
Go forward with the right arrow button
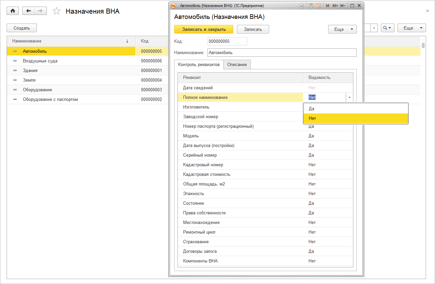[x=40, y=11]
